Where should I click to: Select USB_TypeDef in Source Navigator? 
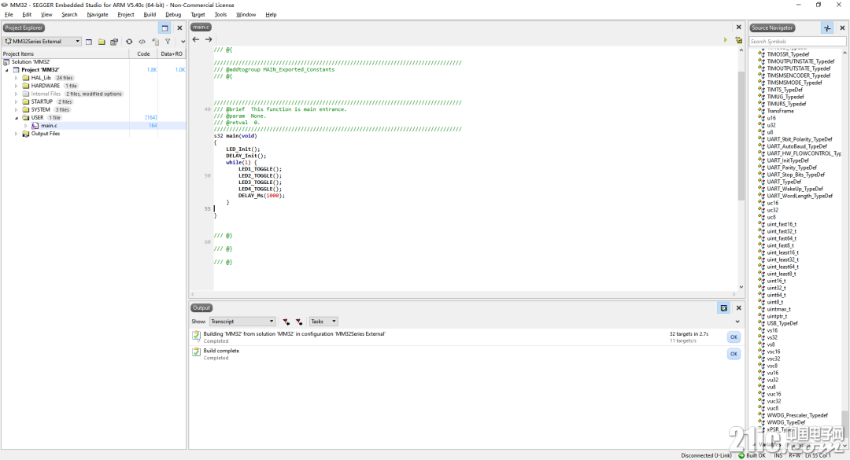(x=782, y=323)
